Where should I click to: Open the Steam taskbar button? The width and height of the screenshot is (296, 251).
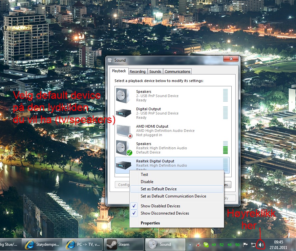124,244
